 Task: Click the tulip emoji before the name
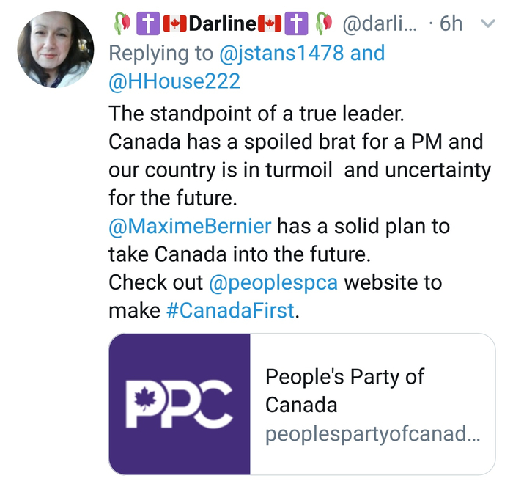click(122, 23)
